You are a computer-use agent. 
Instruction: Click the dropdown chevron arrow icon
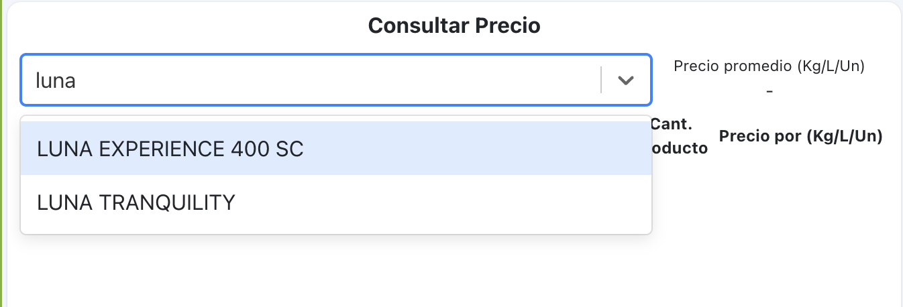point(625,80)
